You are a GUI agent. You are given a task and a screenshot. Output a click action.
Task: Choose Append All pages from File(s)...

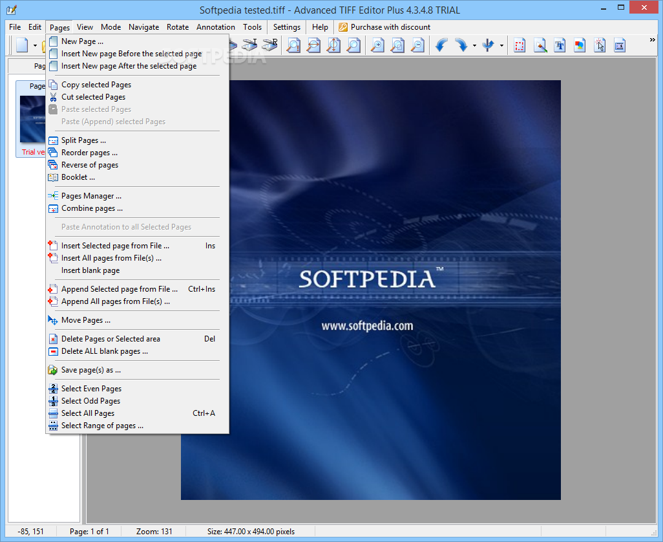click(x=138, y=301)
